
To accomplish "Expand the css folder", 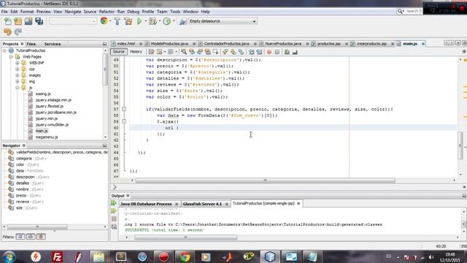I will click(18, 69).
